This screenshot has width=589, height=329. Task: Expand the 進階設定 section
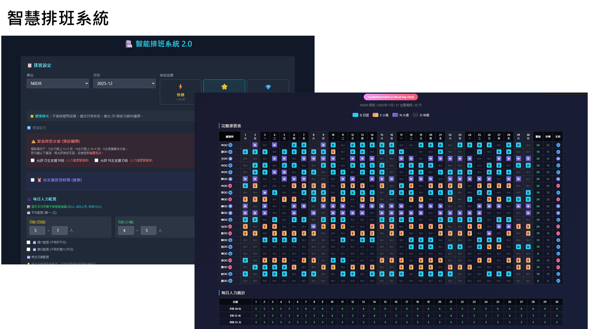(x=37, y=128)
